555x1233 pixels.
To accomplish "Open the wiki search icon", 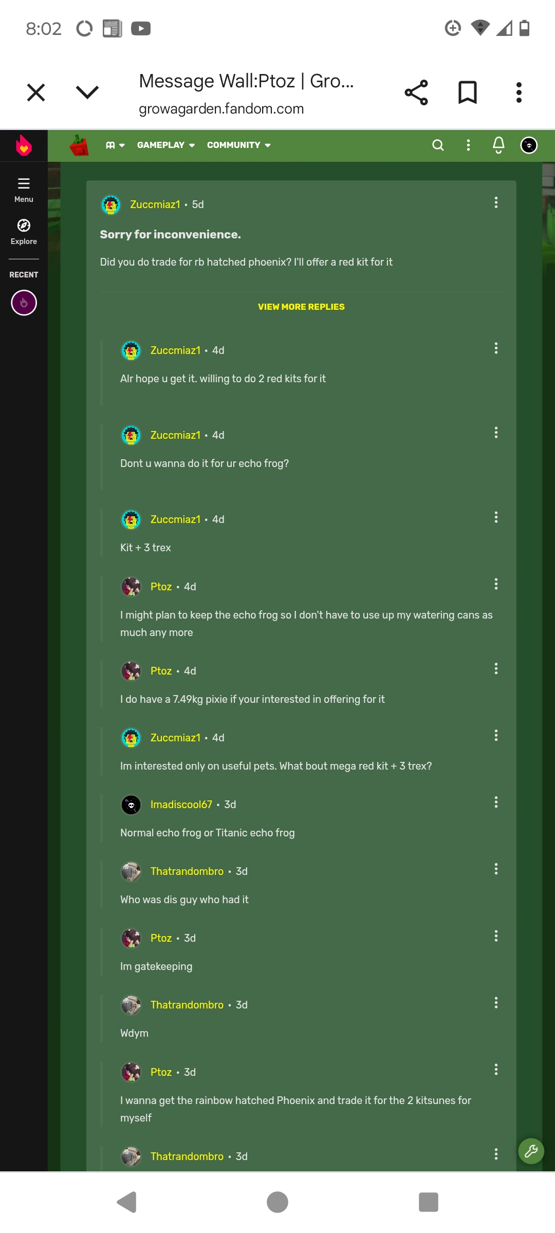I will [437, 145].
